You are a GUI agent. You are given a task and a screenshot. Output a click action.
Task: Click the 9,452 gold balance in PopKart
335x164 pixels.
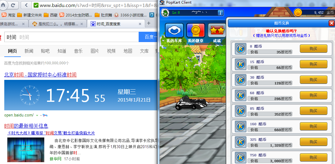(x=319, y=12)
